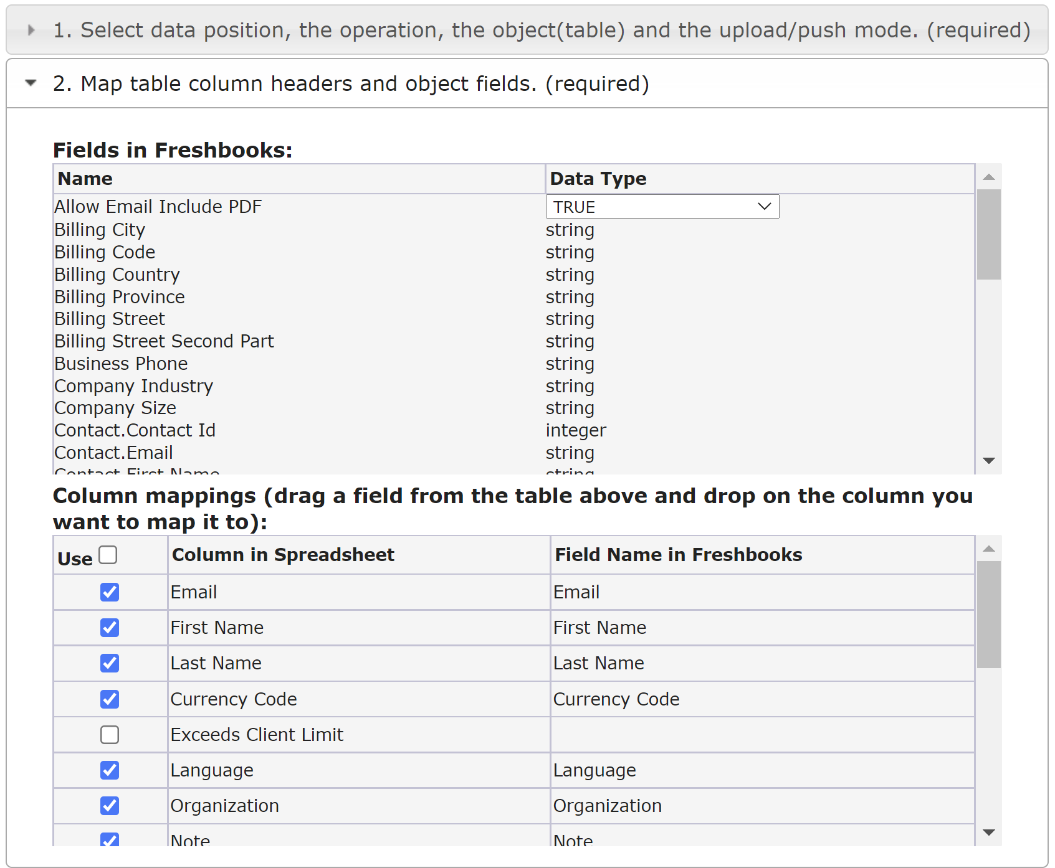Uncheck the Language row checkbox
This screenshot has width=1055, height=868.
110,770
